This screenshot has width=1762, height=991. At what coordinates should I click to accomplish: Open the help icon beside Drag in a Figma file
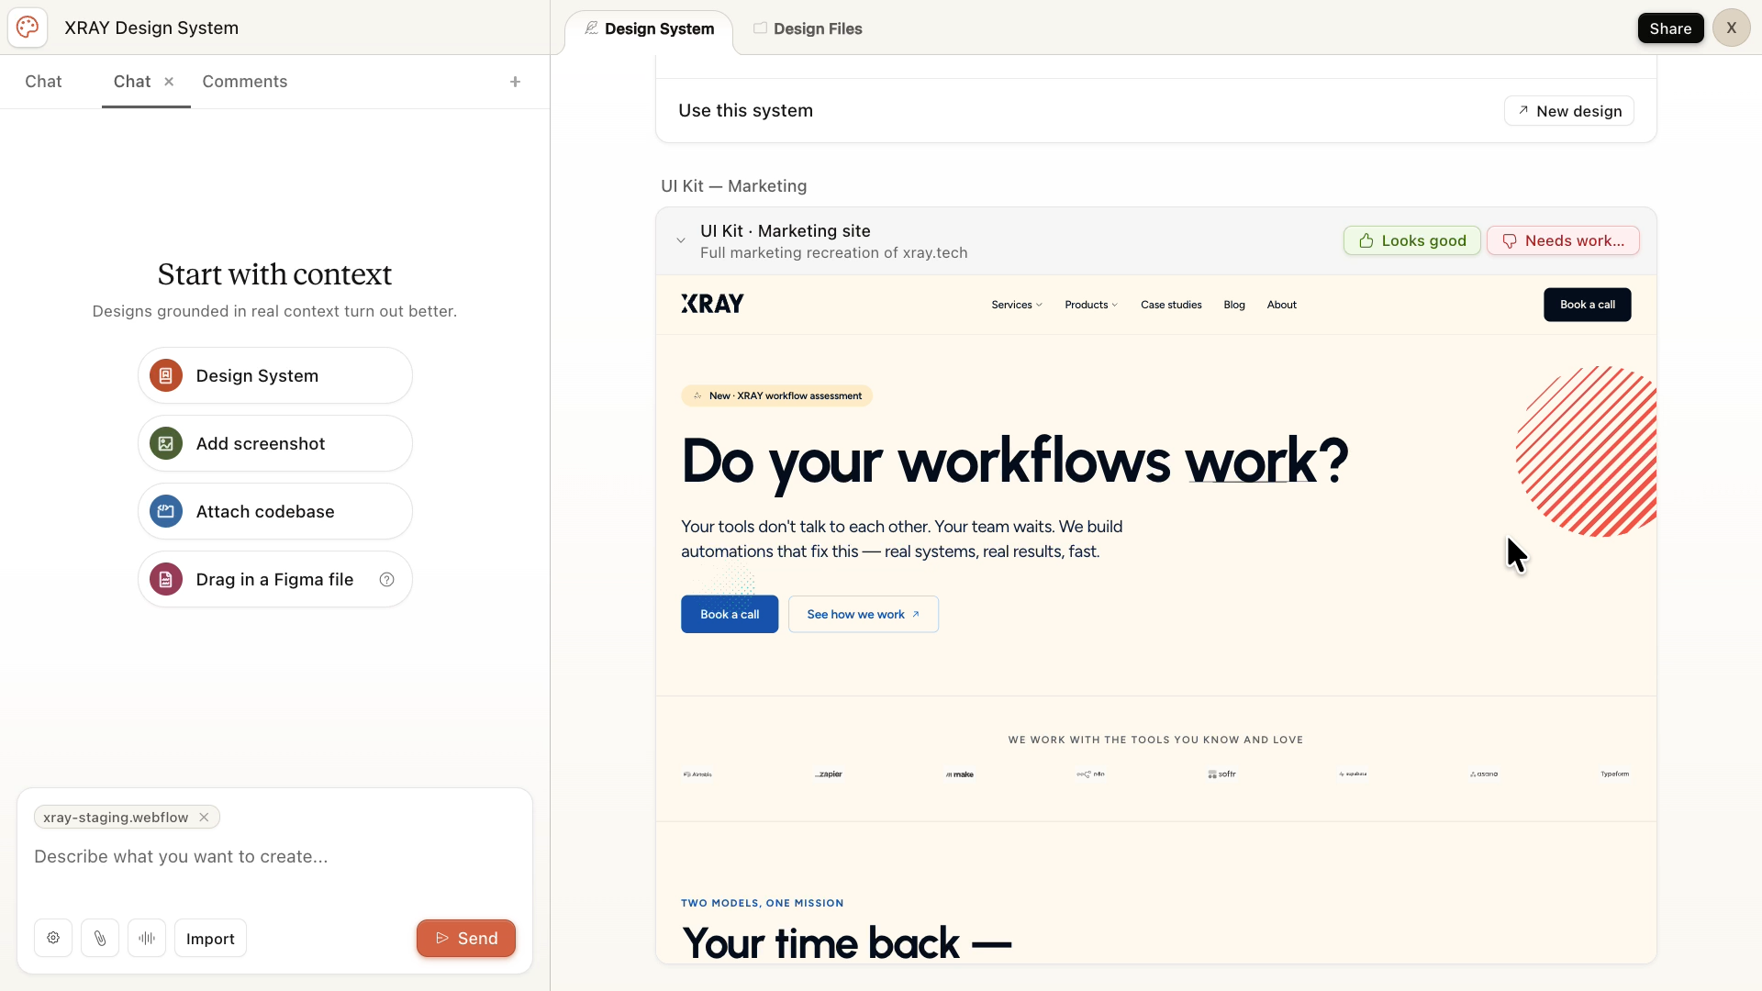pyautogui.click(x=386, y=579)
